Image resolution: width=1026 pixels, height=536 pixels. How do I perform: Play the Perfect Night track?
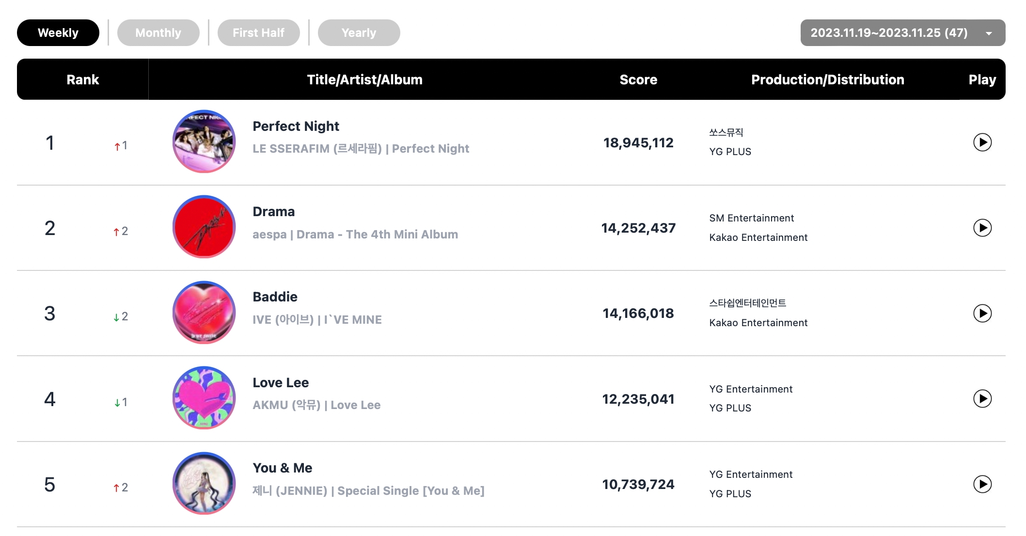coord(982,142)
